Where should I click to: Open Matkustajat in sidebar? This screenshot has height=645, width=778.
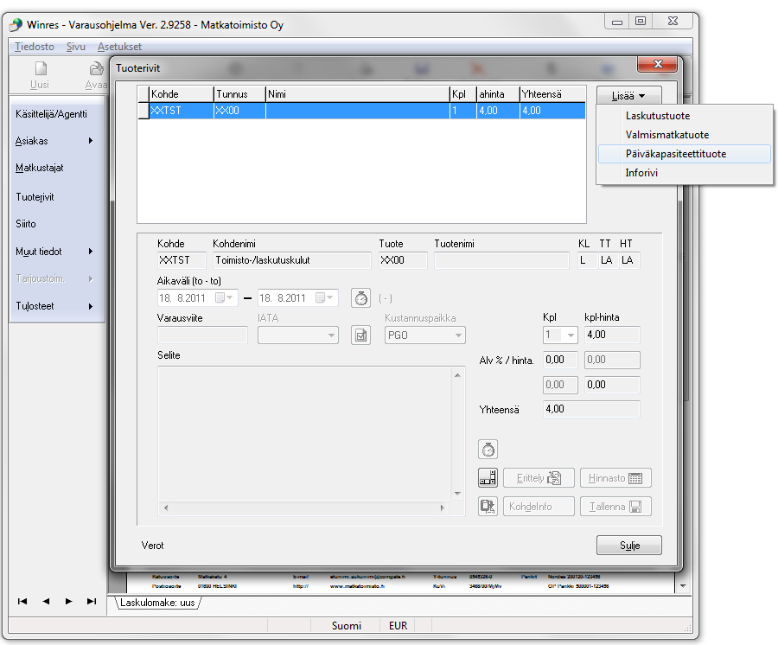point(40,168)
